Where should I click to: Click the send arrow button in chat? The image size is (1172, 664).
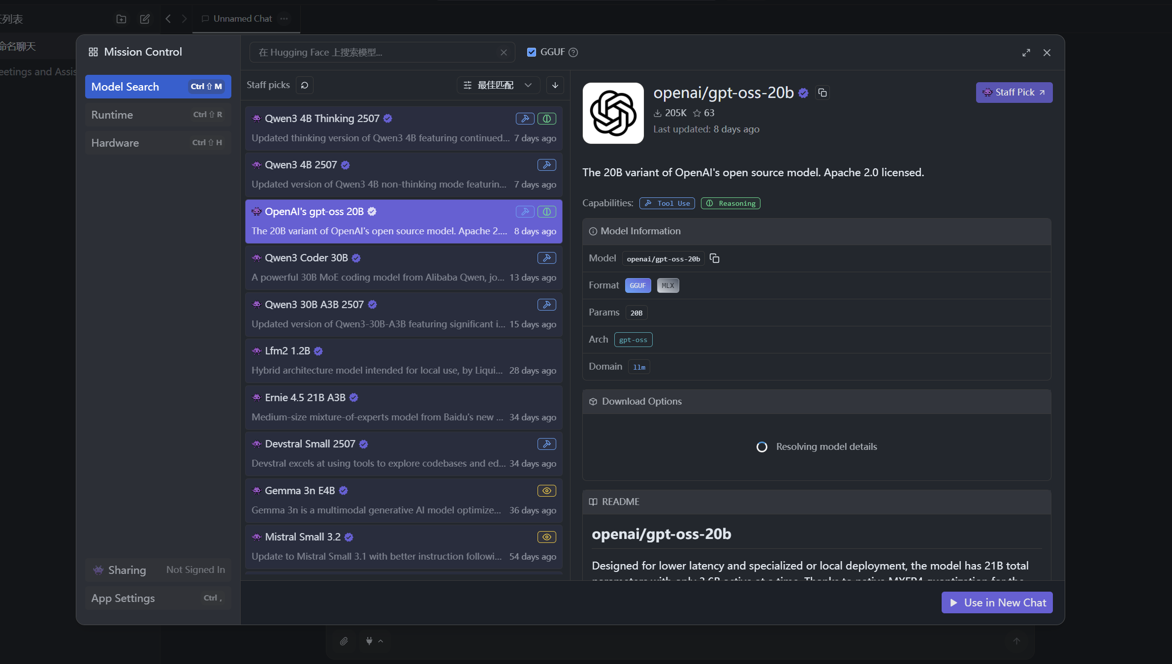click(1016, 641)
